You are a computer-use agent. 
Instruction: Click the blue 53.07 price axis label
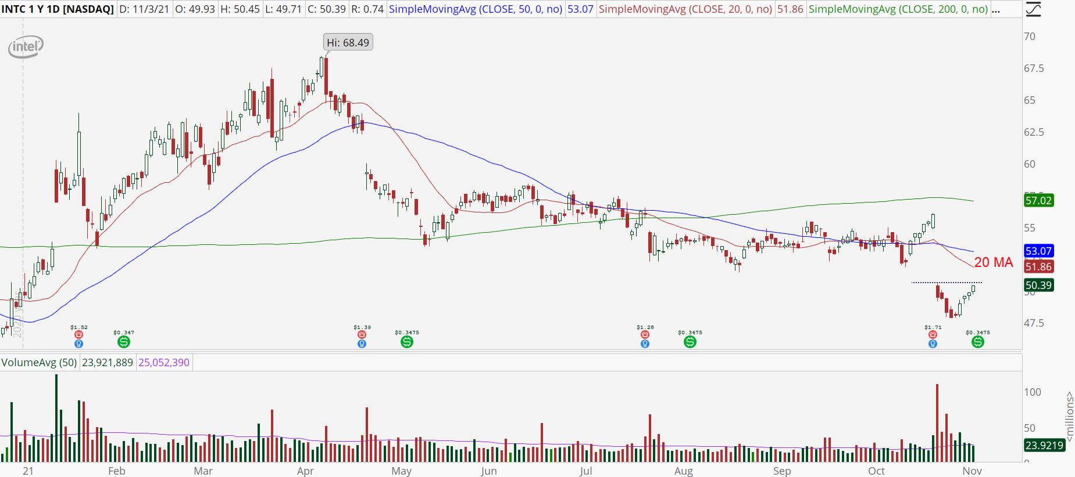[x=1038, y=251]
